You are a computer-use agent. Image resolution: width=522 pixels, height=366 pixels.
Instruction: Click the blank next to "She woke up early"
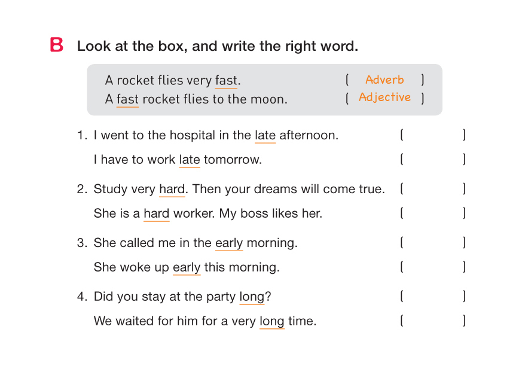tap(433, 267)
